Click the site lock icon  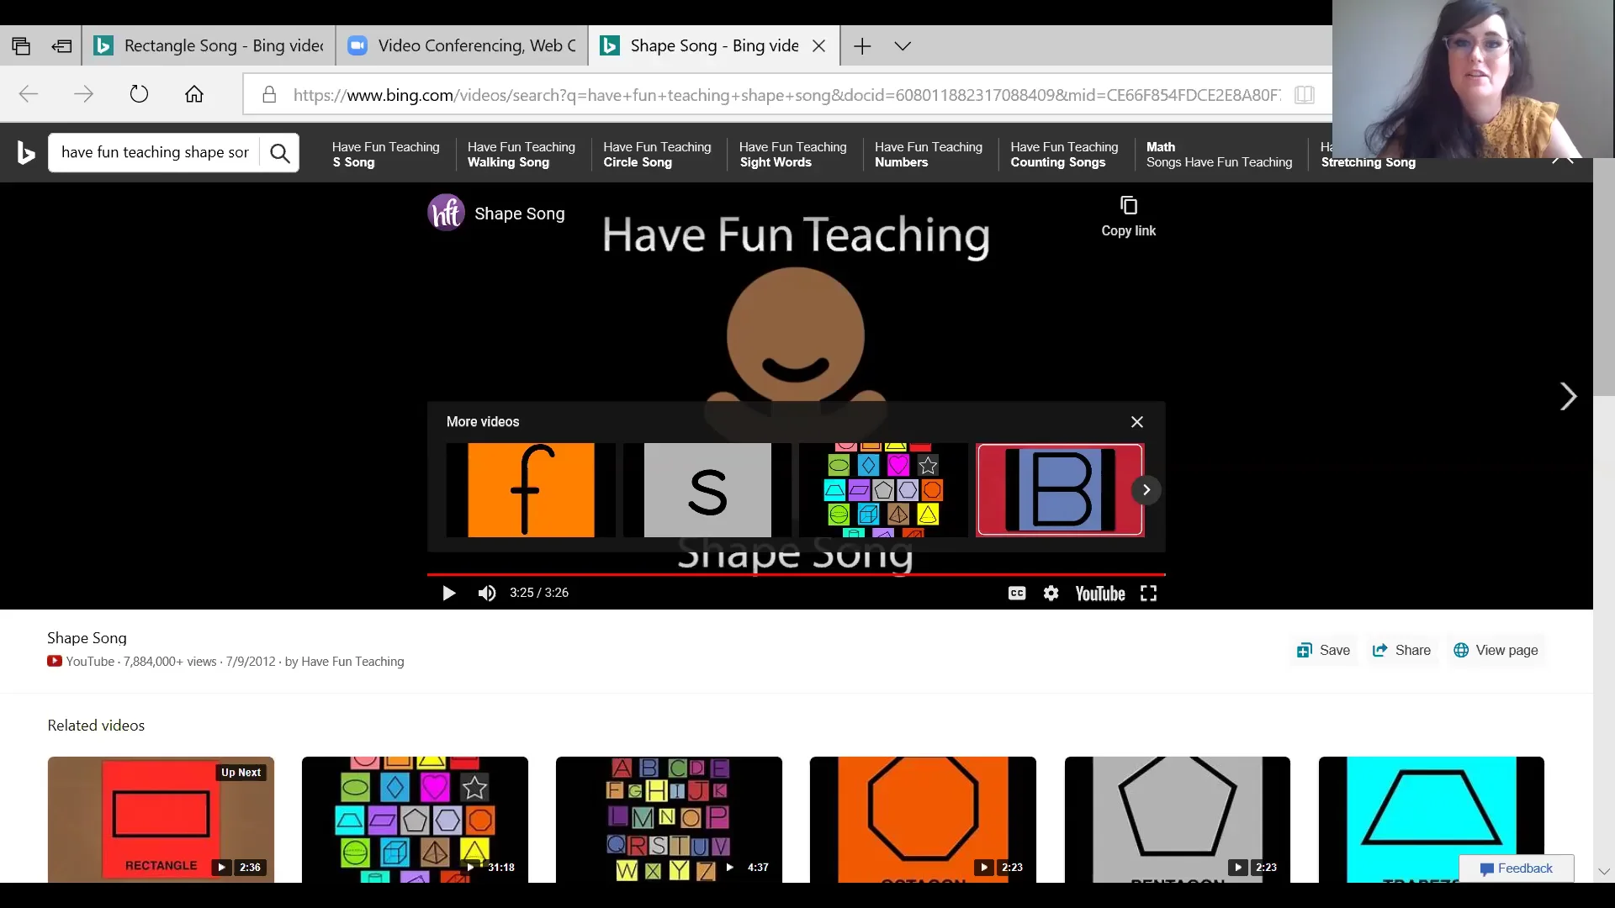[269, 95]
